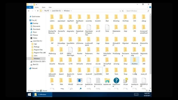Select the DtcInstall.log file icon
178x100 pixels.
tap(98, 80)
